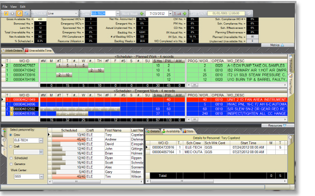Select the Generics radio button
The image size is (315, 196).
tap(11, 164)
